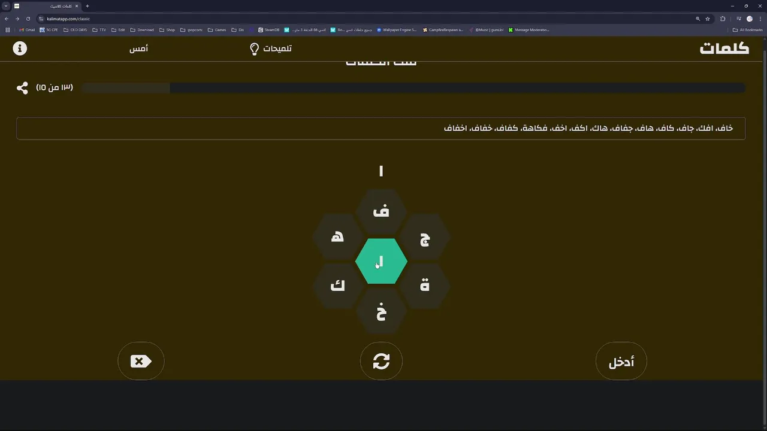Expand the Shop bookmark folder
The image size is (767, 431).
167,30
